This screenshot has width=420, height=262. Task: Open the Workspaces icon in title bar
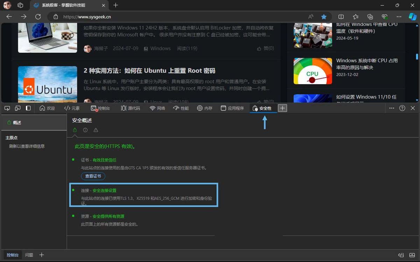tap(20, 5)
